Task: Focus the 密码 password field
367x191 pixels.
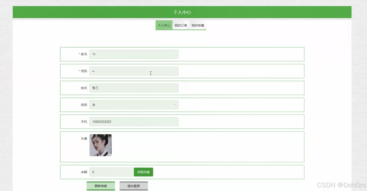Action: [x=134, y=71]
